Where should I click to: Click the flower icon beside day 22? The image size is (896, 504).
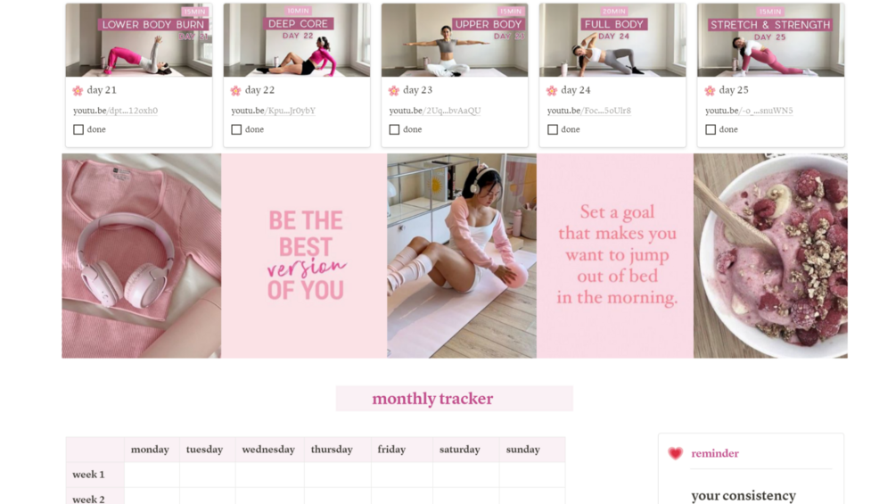[x=235, y=90]
